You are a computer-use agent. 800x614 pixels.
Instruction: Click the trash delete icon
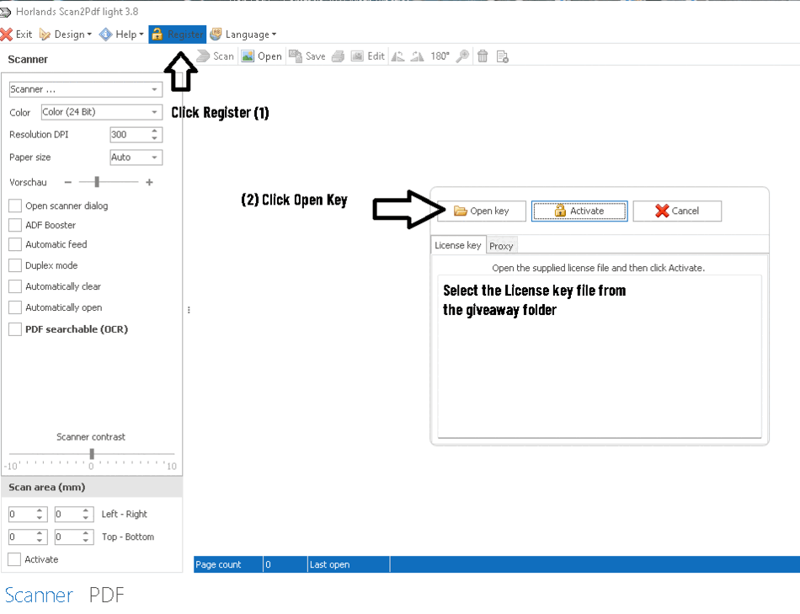click(x=483, y=56)
